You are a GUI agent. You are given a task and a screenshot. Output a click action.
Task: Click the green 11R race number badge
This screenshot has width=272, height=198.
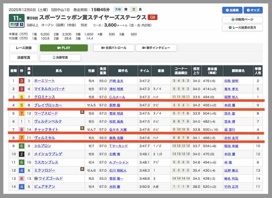[x=17, y=18]
